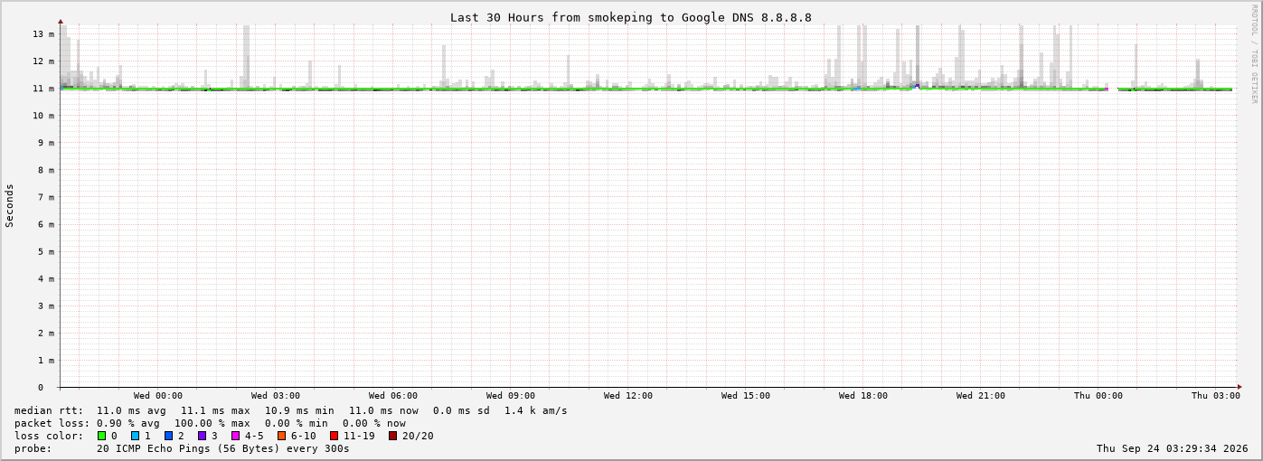Click the packet loss statistics line
Viewport: 1263px width, 461px height.
click(210, 423)
